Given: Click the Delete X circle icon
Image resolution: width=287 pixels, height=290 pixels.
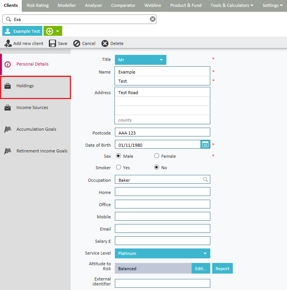Looking at the screenshot, I should (x=105, y=43).
